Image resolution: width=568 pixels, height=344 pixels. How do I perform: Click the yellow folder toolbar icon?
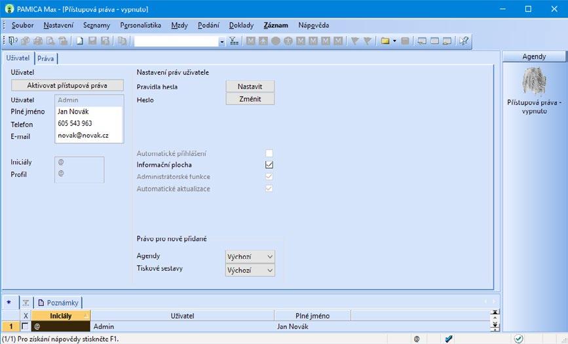pyautogui.click(x=385, y=41)
